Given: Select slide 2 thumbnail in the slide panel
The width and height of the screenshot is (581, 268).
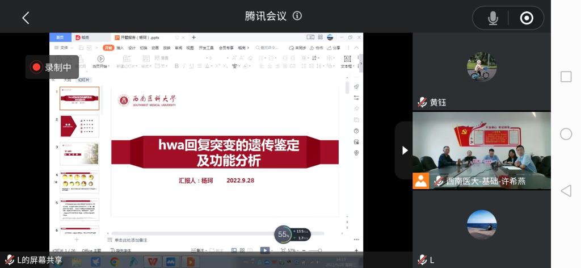Looking at the screenshot, I should point(79,126).
